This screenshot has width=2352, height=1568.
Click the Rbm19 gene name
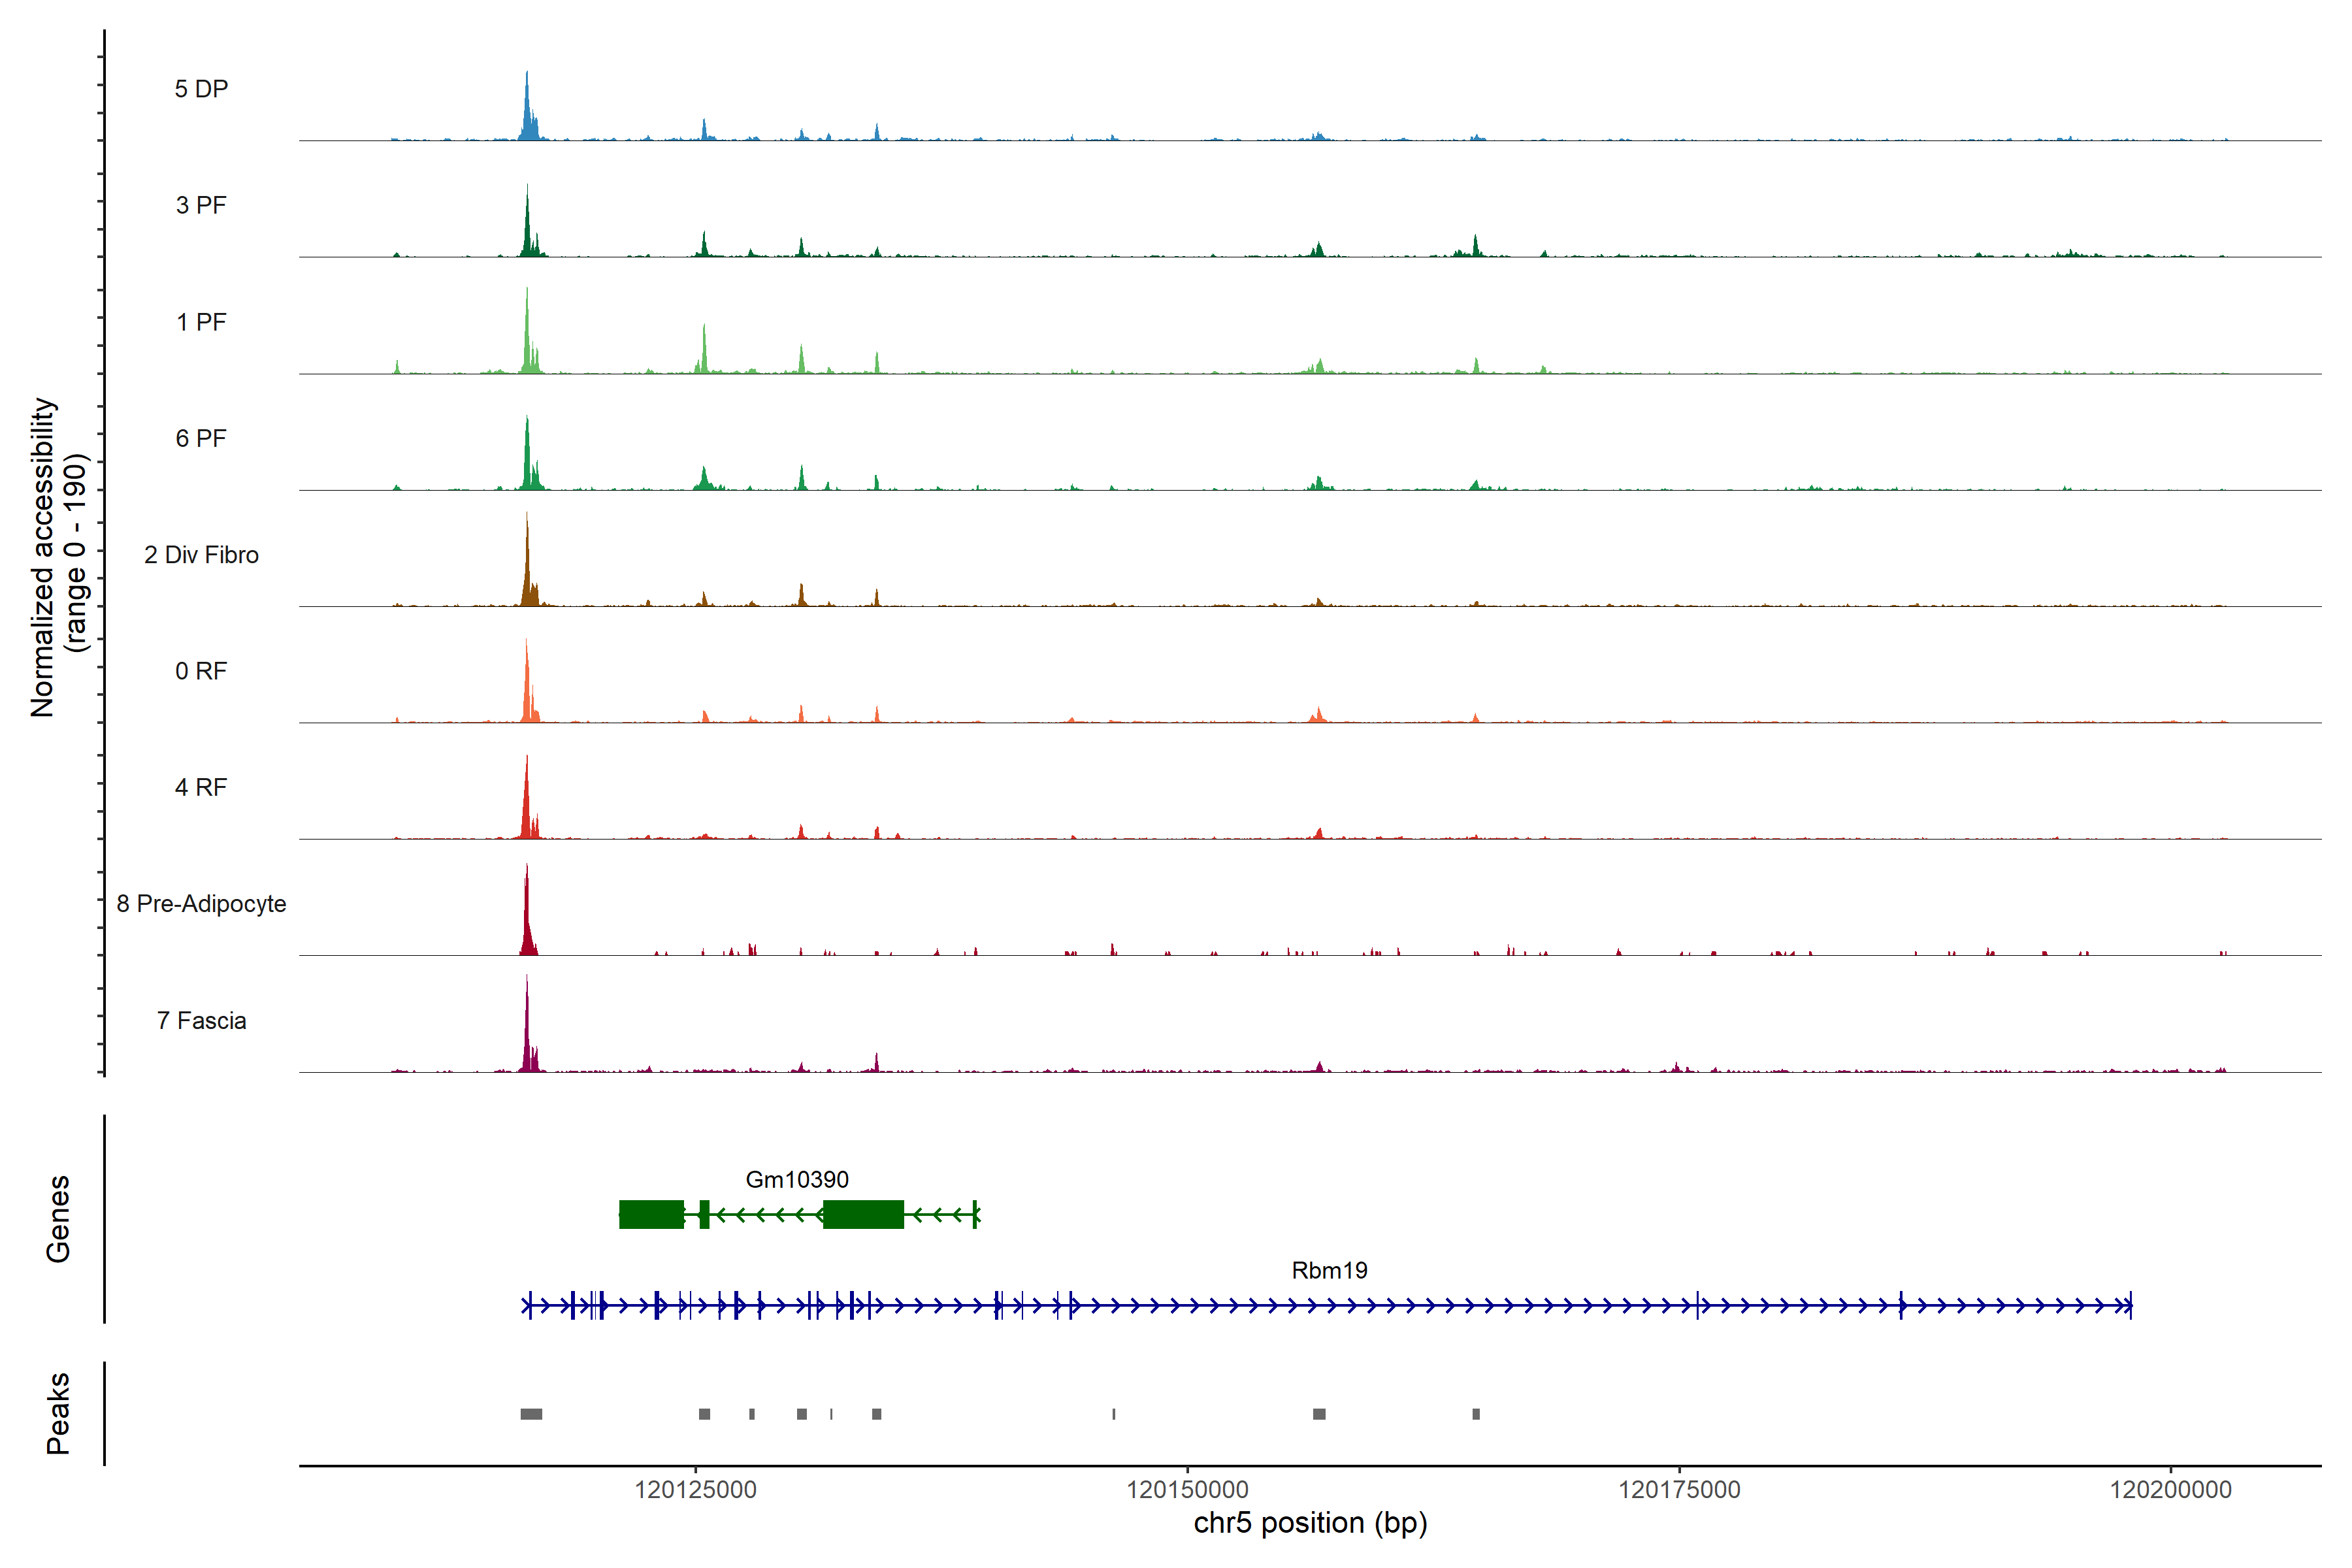click(1329, 1270)
